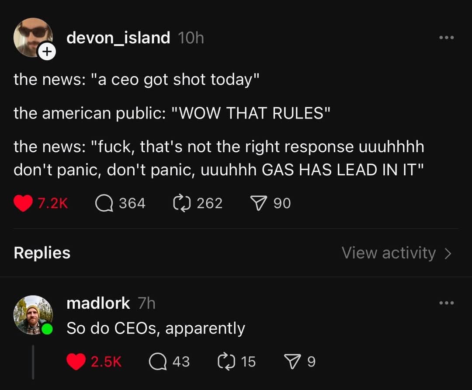
Task: Open madlork username link
Action: tap(98, 303)
